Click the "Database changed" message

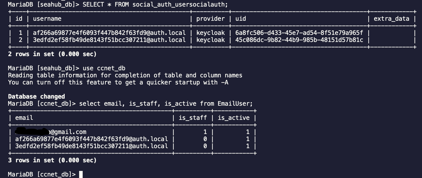[36, 97]
